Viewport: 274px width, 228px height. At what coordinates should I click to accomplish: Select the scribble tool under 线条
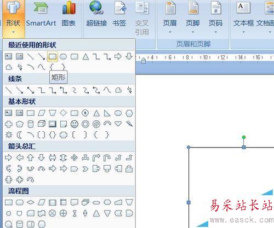(x=129, y=90)
